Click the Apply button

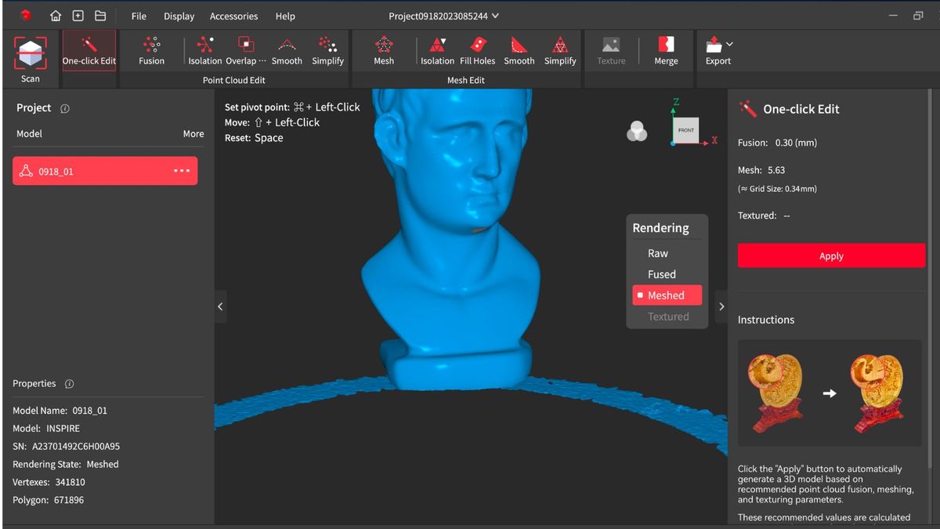[831, 255]
